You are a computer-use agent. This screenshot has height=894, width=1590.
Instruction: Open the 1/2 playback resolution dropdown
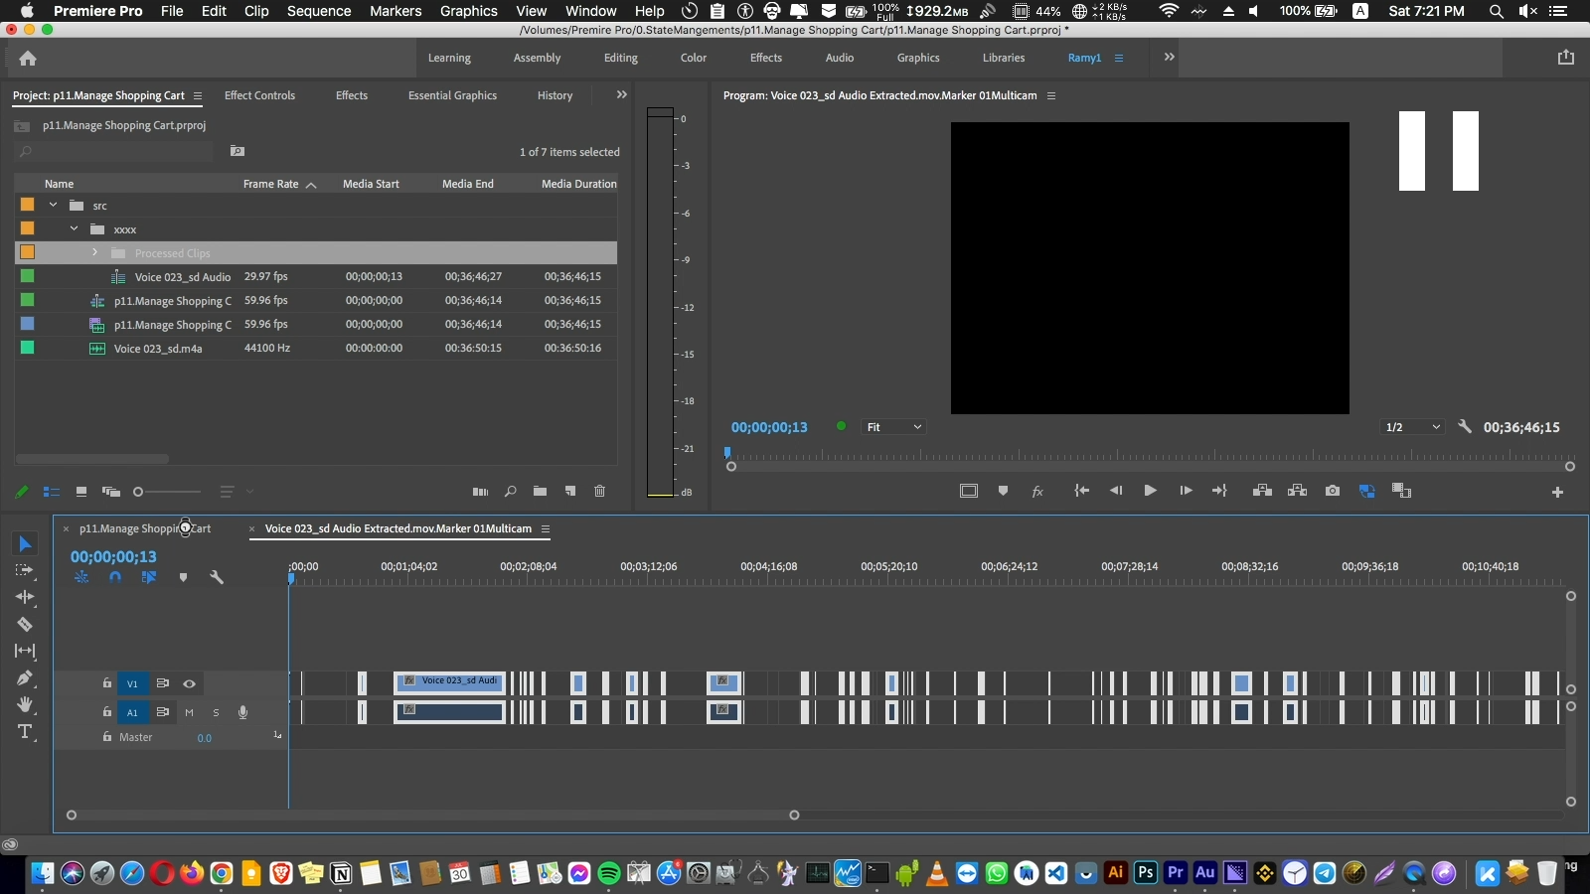click(x=1412, y=427)
